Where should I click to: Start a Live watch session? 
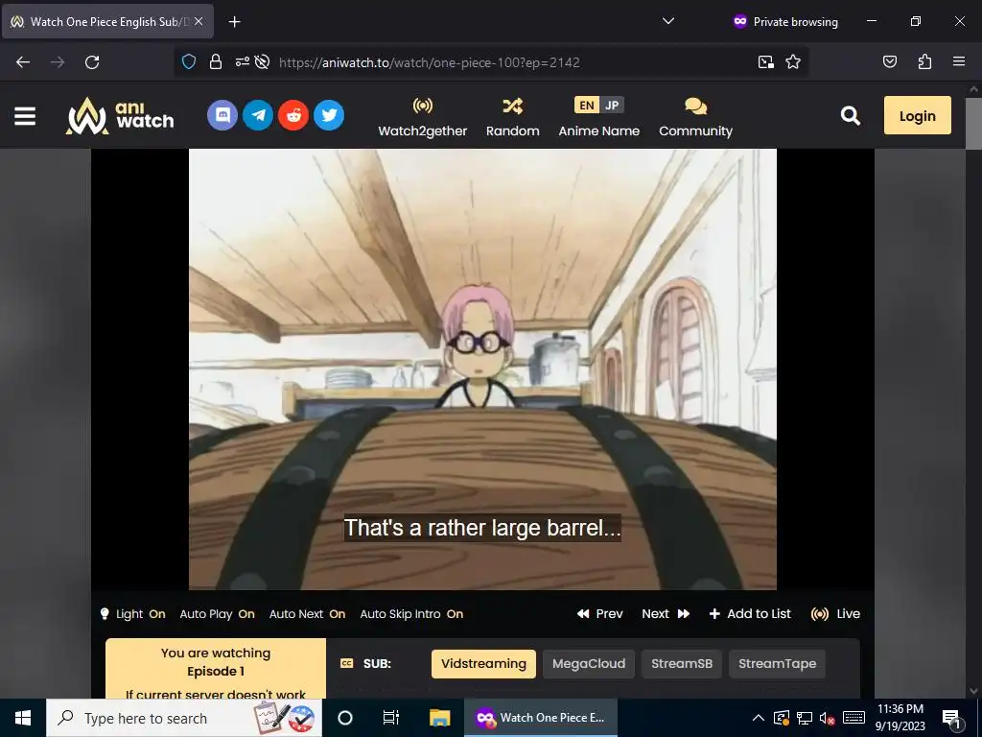pyautogui.click(x=835, y=614)
